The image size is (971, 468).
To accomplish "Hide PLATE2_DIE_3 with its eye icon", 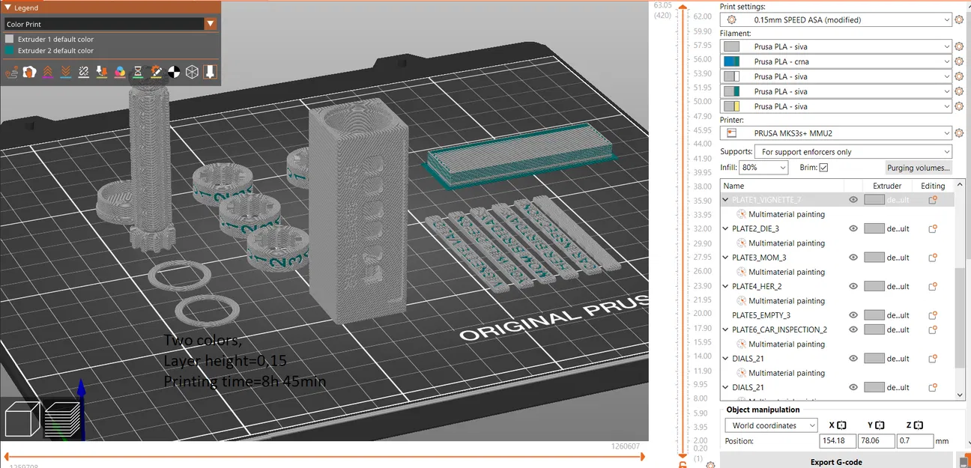I will coord(853,229).
